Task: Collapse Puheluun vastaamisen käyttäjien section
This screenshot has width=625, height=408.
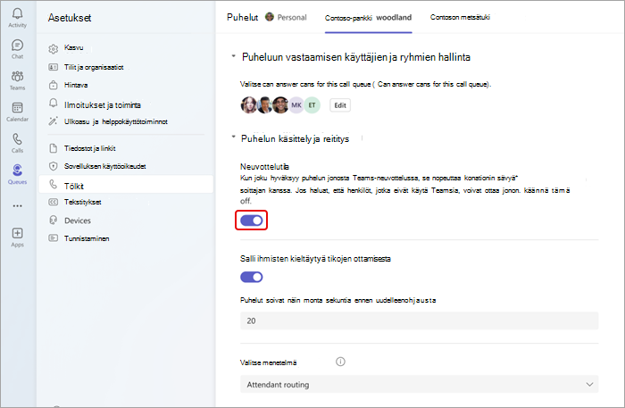Action: pos(234,56)
